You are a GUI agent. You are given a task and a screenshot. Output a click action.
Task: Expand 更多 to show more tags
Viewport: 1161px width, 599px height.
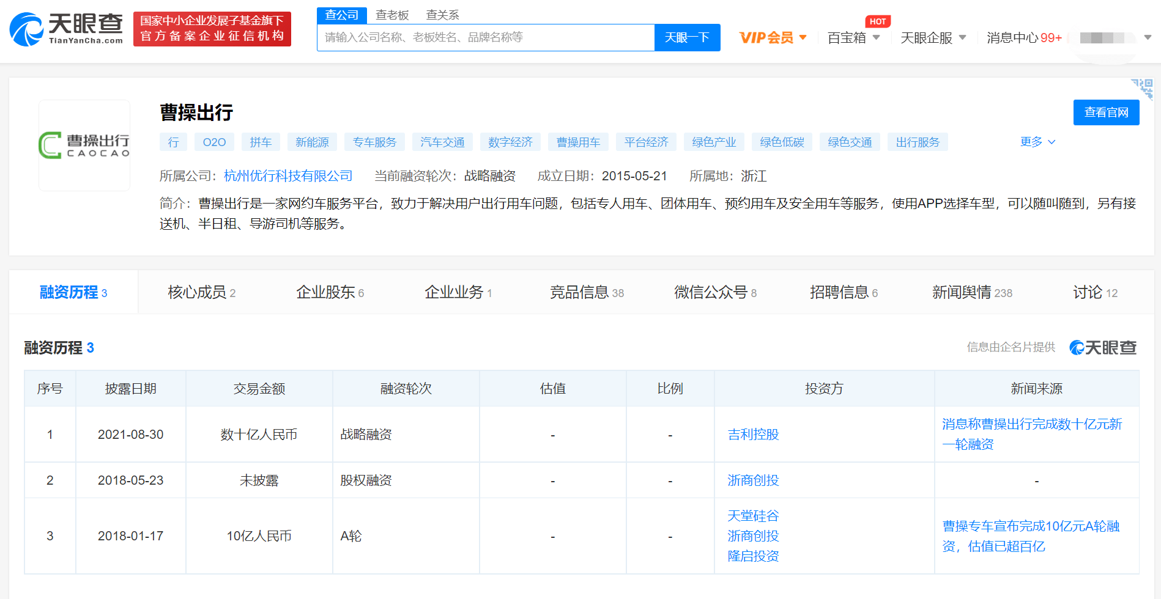[x=1037, y=142]
